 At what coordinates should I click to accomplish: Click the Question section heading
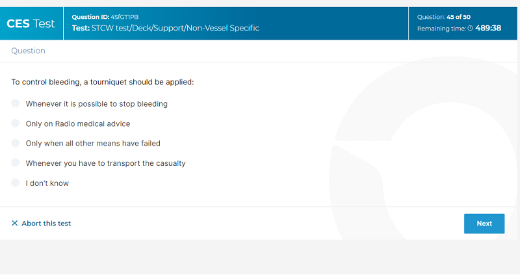tap(28, 51)
